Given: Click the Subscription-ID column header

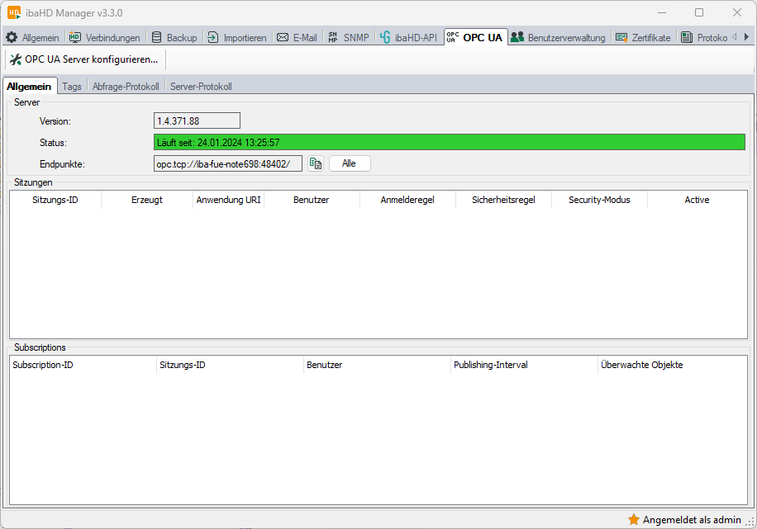Looking at the screenshot, I should [x=83, y=365].
